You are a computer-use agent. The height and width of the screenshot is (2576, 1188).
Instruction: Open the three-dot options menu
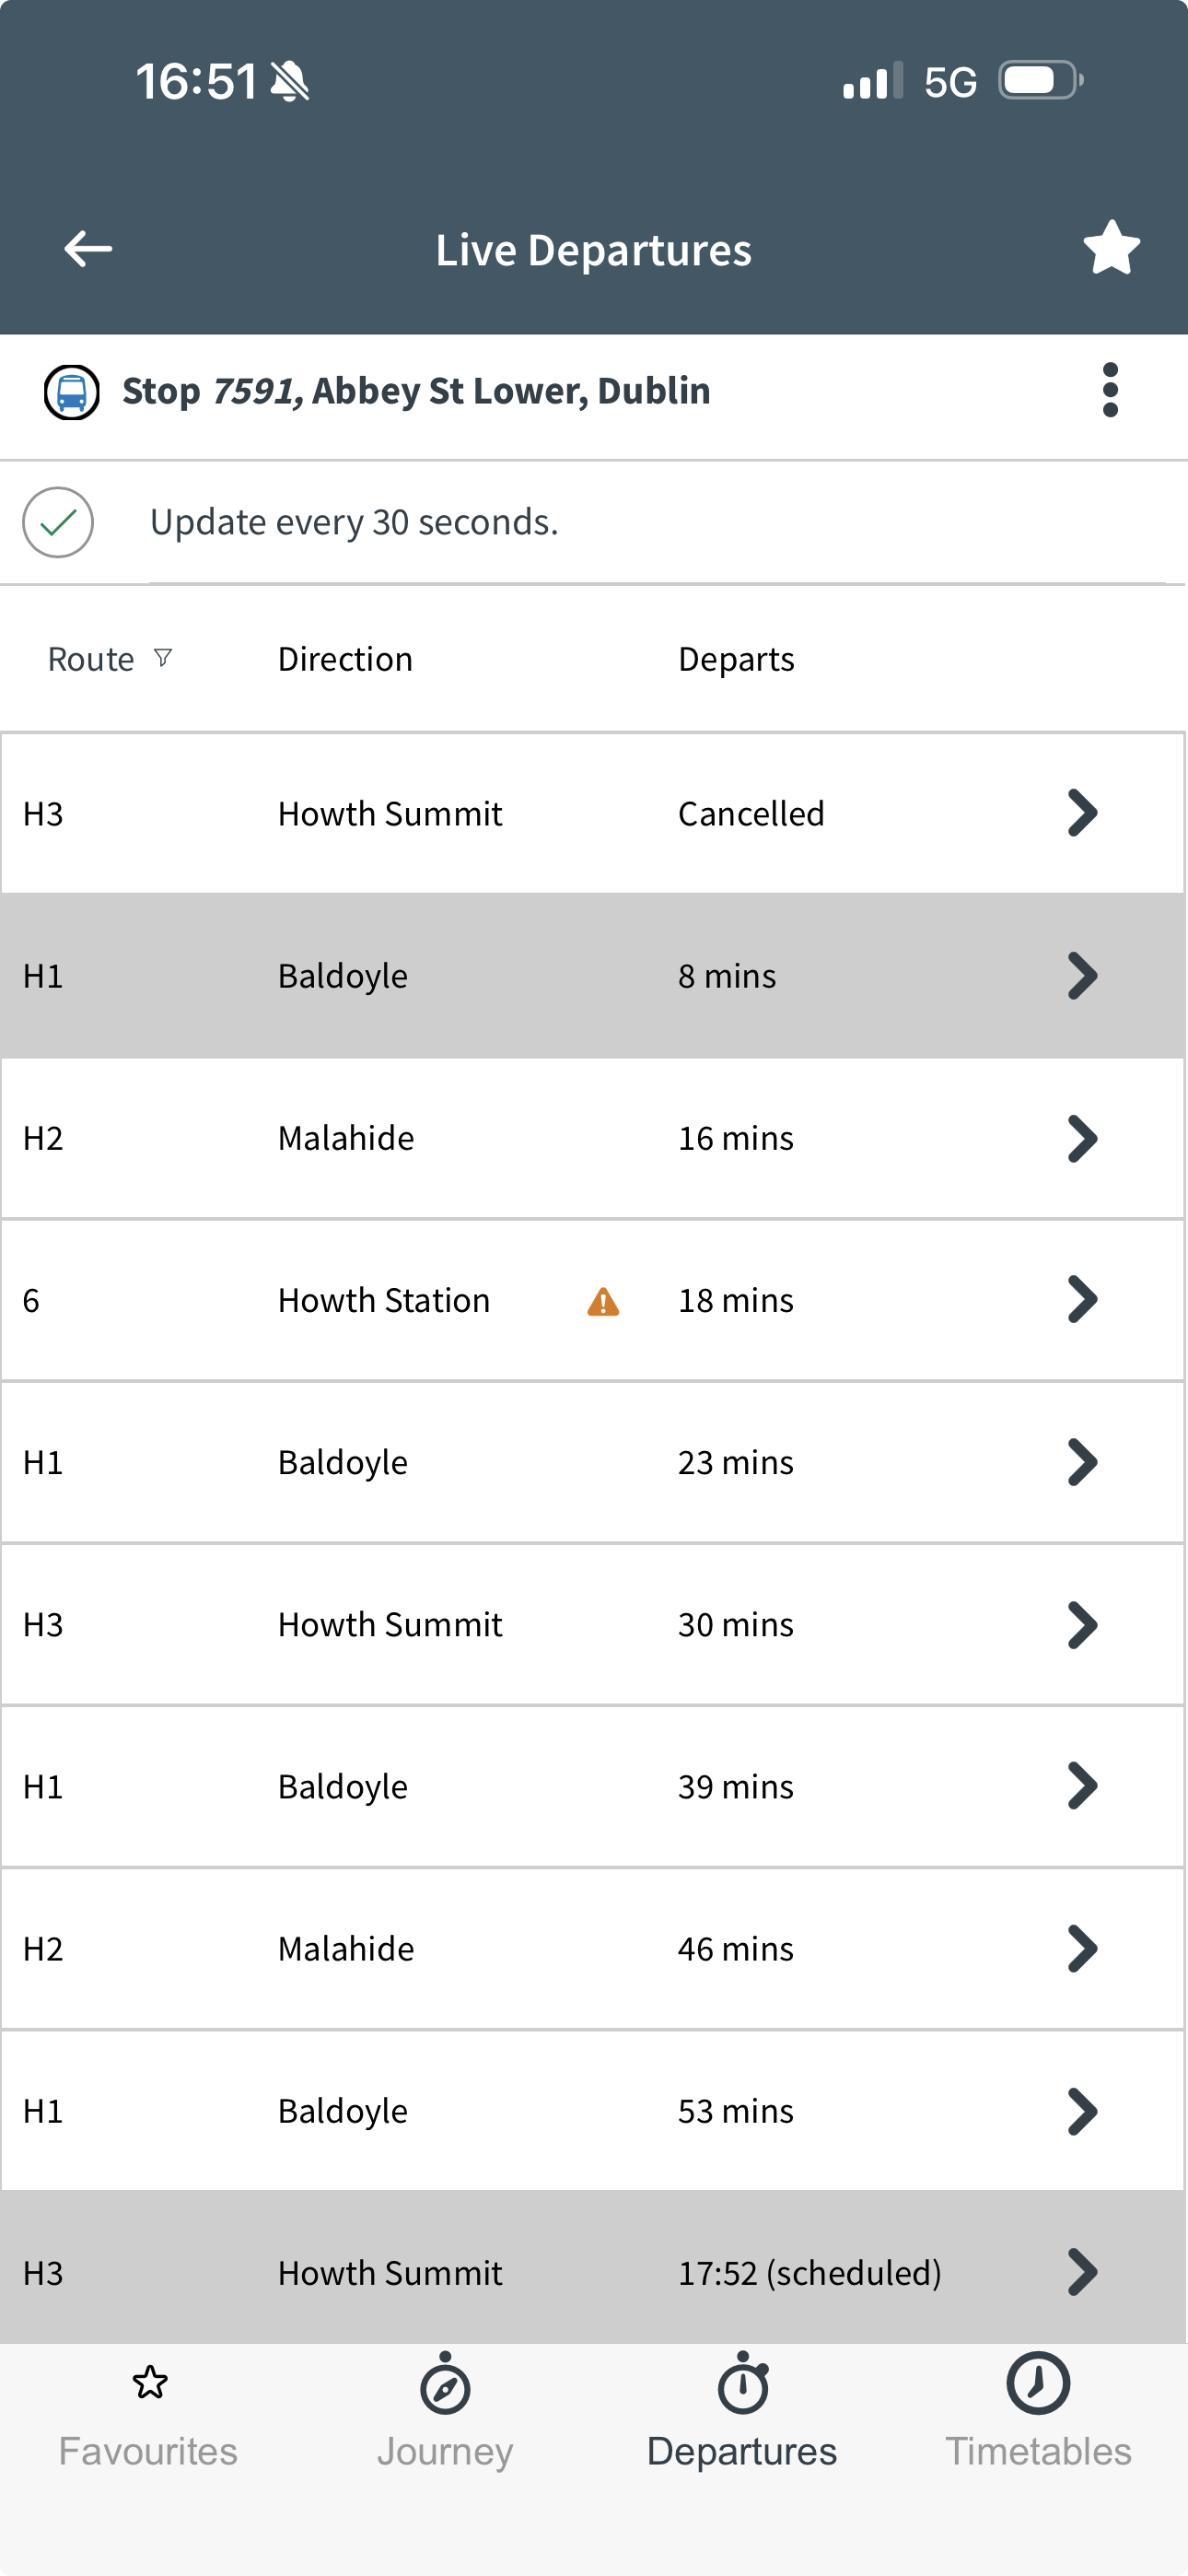coord(1110,390)
